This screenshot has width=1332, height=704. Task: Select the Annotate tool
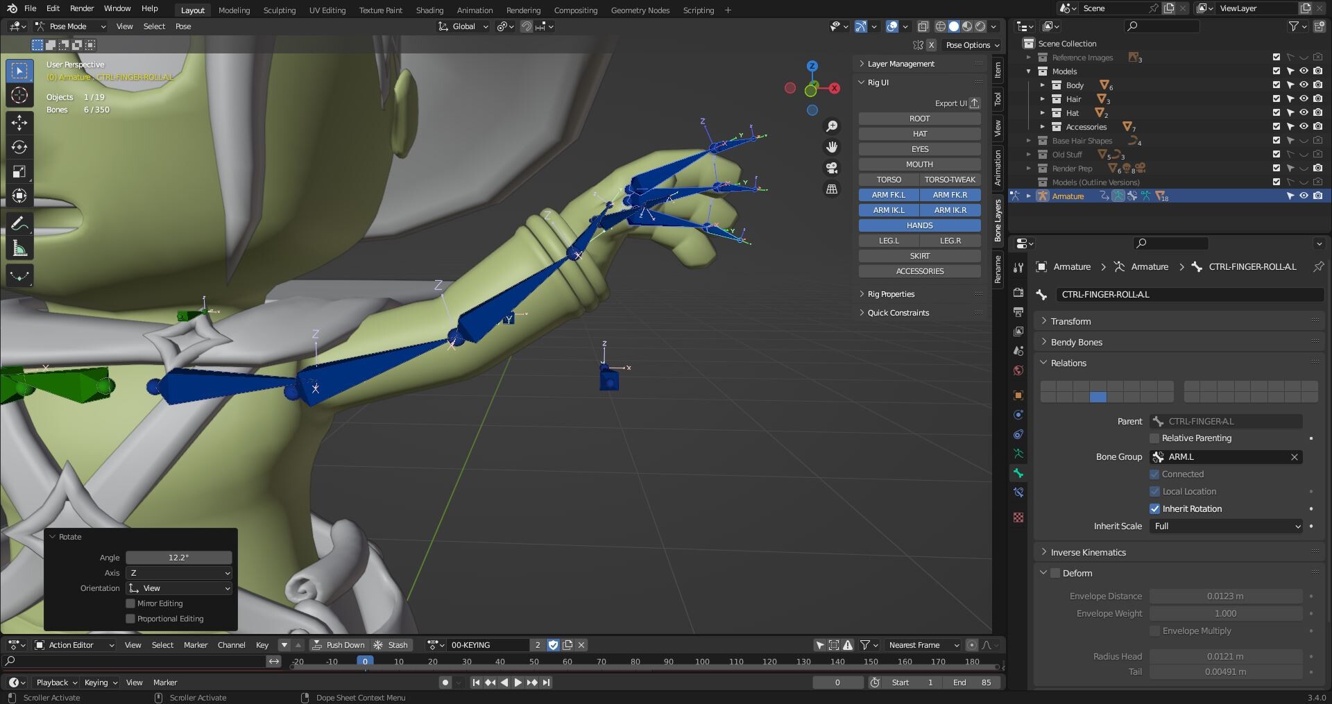pos(19,222)
